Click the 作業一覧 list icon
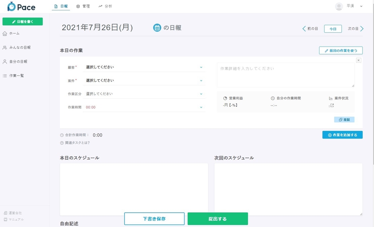374x227 pixels. point(5,76)
